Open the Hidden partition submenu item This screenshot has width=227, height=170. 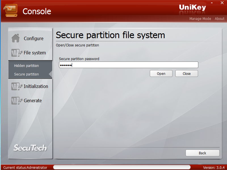coord(26,66)
